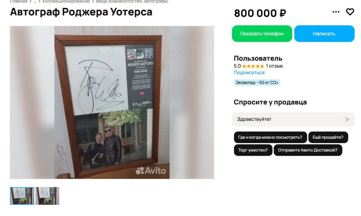The height and width of the screenshot is (216, 361).
Task: Show the second photo thumbnail
Action: click(x=47, y=196)
